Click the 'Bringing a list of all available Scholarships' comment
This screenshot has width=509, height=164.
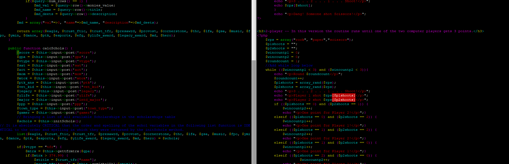click(96, 117)
